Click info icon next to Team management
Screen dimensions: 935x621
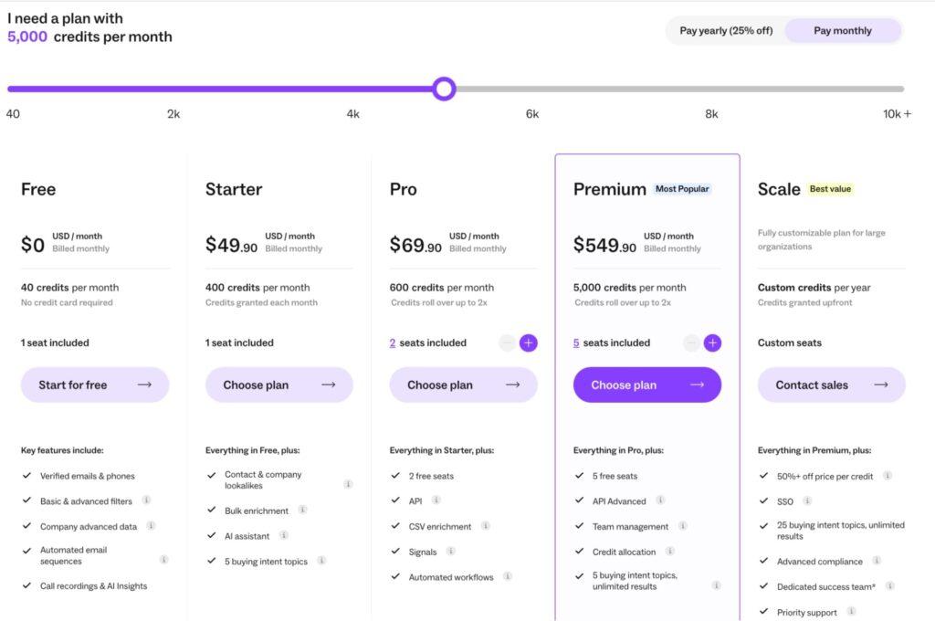coord(683,526)
